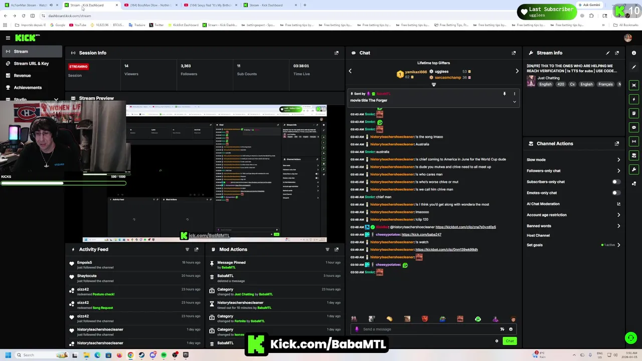The height and width of the screenshot is (361, 642).
Task: Toggle Emotes-only chat switch
Action: tap(616, 193)
